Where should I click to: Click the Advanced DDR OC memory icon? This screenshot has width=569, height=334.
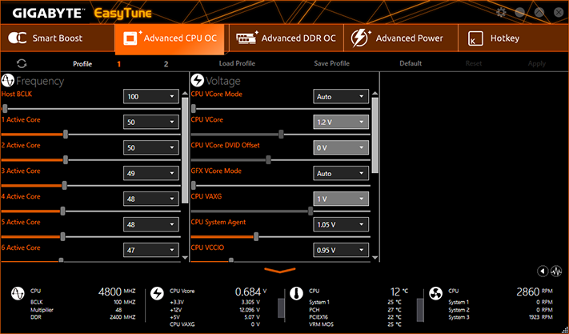[x=246, y=38]
